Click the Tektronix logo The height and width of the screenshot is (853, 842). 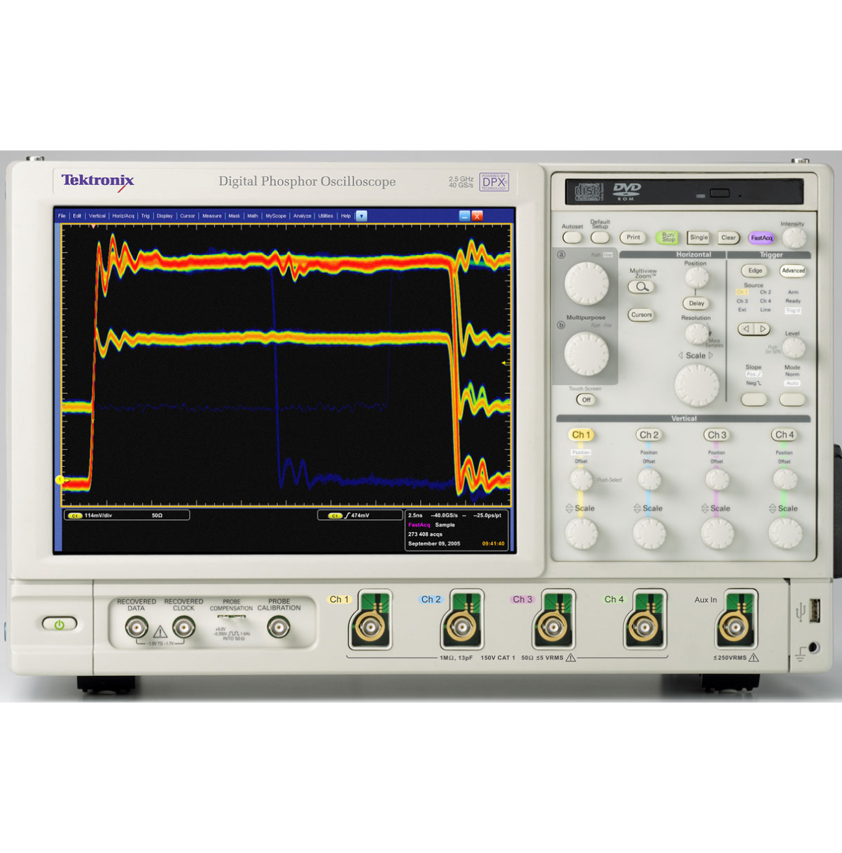(x=98, y=181)
